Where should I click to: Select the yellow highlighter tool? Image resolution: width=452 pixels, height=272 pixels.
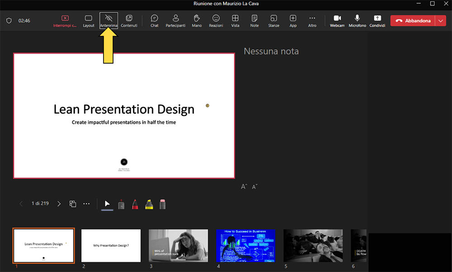pyautogui.click(x=149, y=204)
